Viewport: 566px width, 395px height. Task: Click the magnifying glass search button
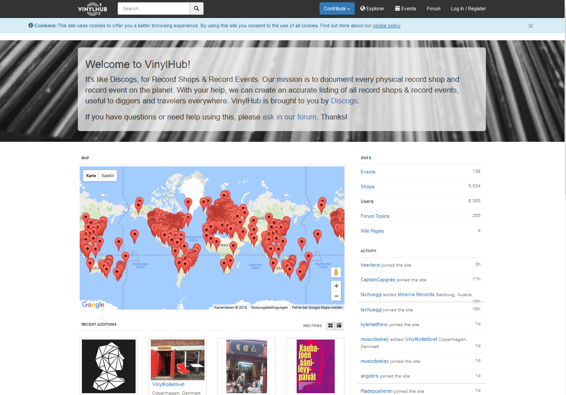coord(196,8)
